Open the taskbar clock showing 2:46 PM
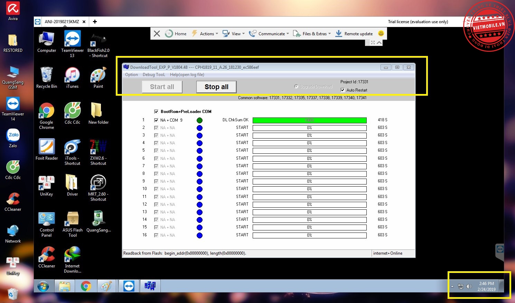 pyautogui.click(x=486, y=286)
